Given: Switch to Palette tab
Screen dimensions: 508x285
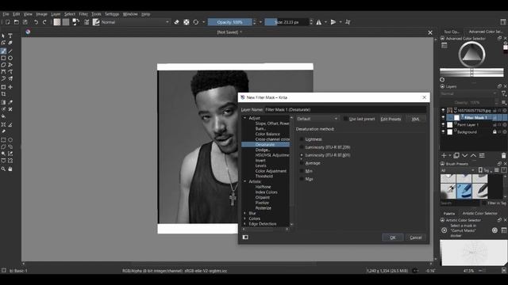Looking at the screenshot, I should pyautogui.click(x=449, y=213).
